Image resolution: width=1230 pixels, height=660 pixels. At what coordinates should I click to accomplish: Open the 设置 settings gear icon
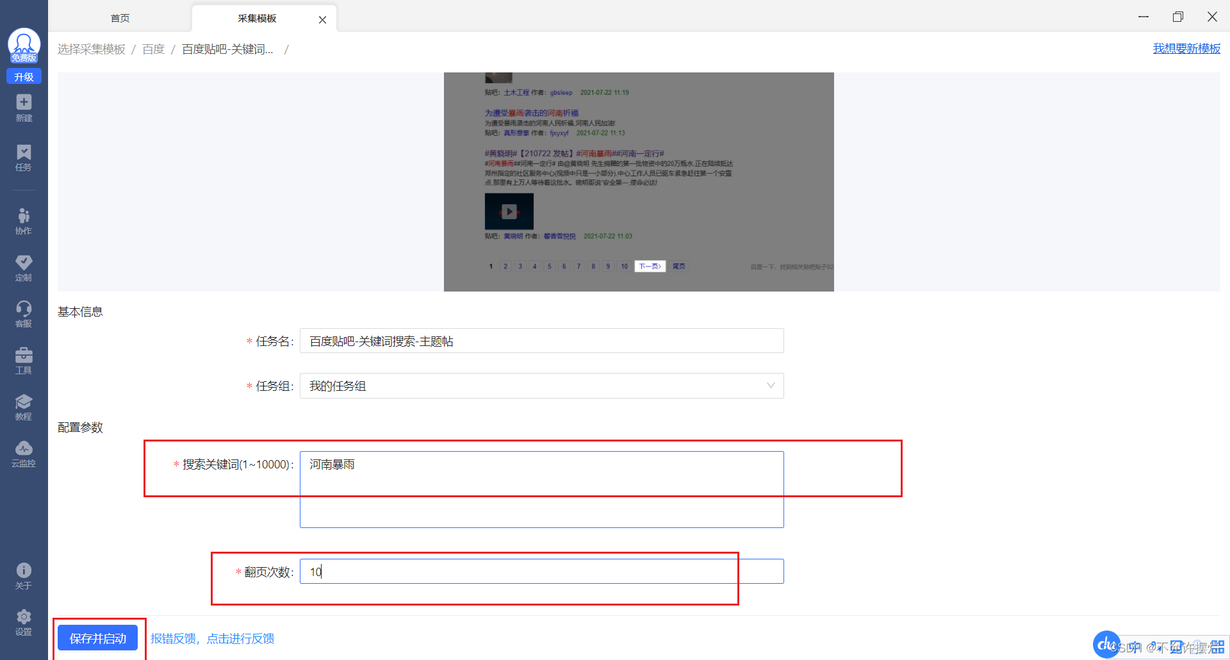[x=24, y=623]
